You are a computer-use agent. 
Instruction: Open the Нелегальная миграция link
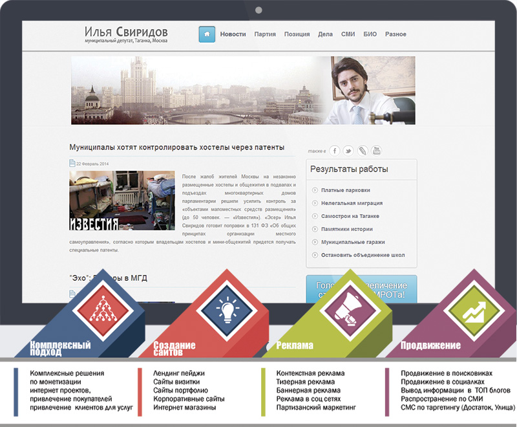(x=352, y=203)
